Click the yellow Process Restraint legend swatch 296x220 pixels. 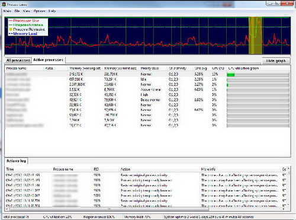click(11, 29)
